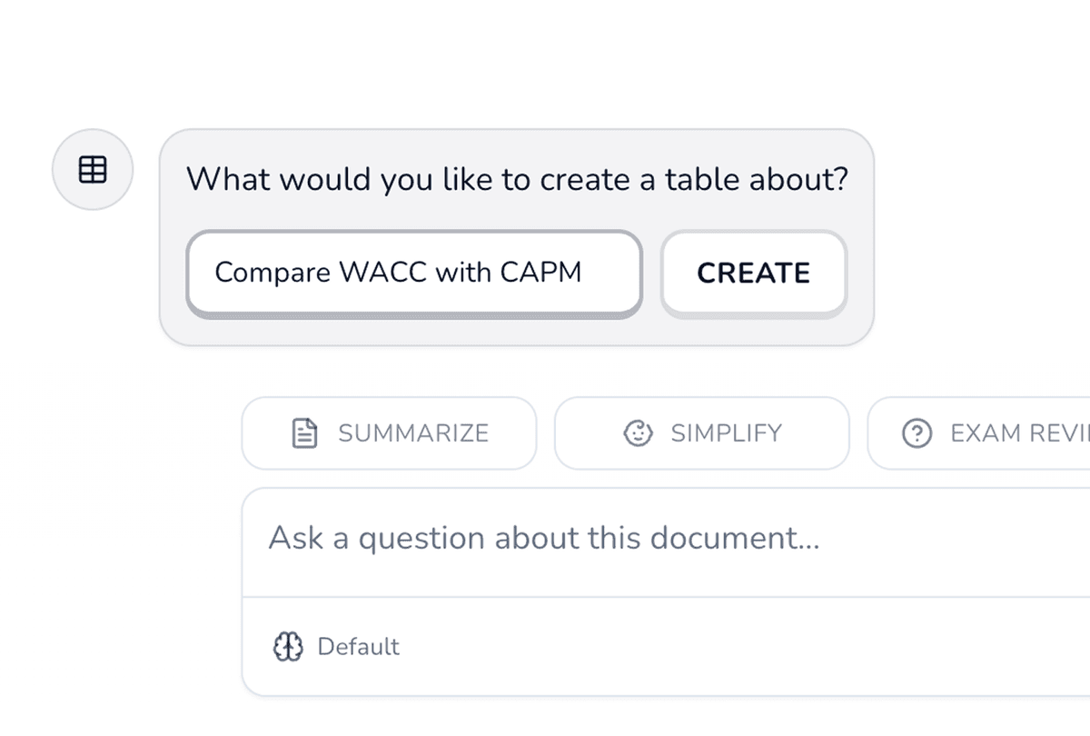
Task: Click the Default mode label
Action: [x=358, y=647]
